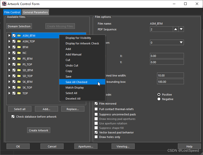Click the TOP film folder icon
203x155 pixels.
coord(19,93)
